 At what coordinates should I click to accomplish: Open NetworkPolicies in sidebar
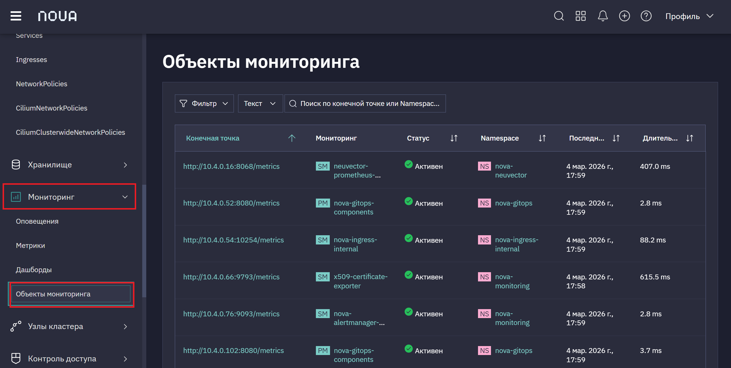coord(42,84)
